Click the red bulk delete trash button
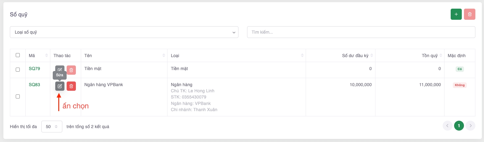This screenshot has height=142, width=484. click(470, 14)
